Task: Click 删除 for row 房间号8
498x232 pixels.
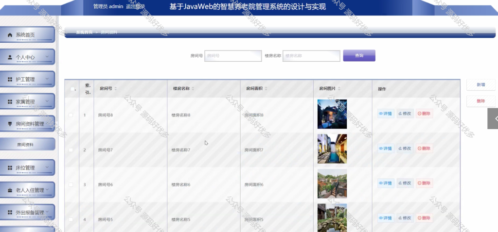Action: tap(424, 114)
